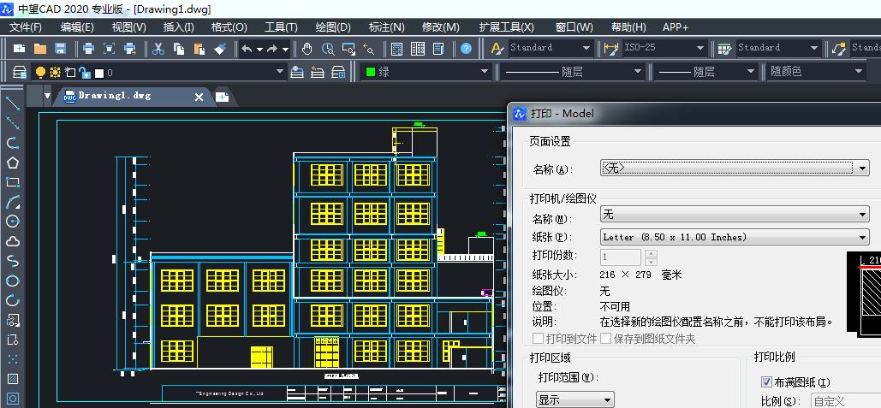Open the File menu 文件(F)
Image resolution: width=881 pixels, height=408 pixels.
(26, 27)
